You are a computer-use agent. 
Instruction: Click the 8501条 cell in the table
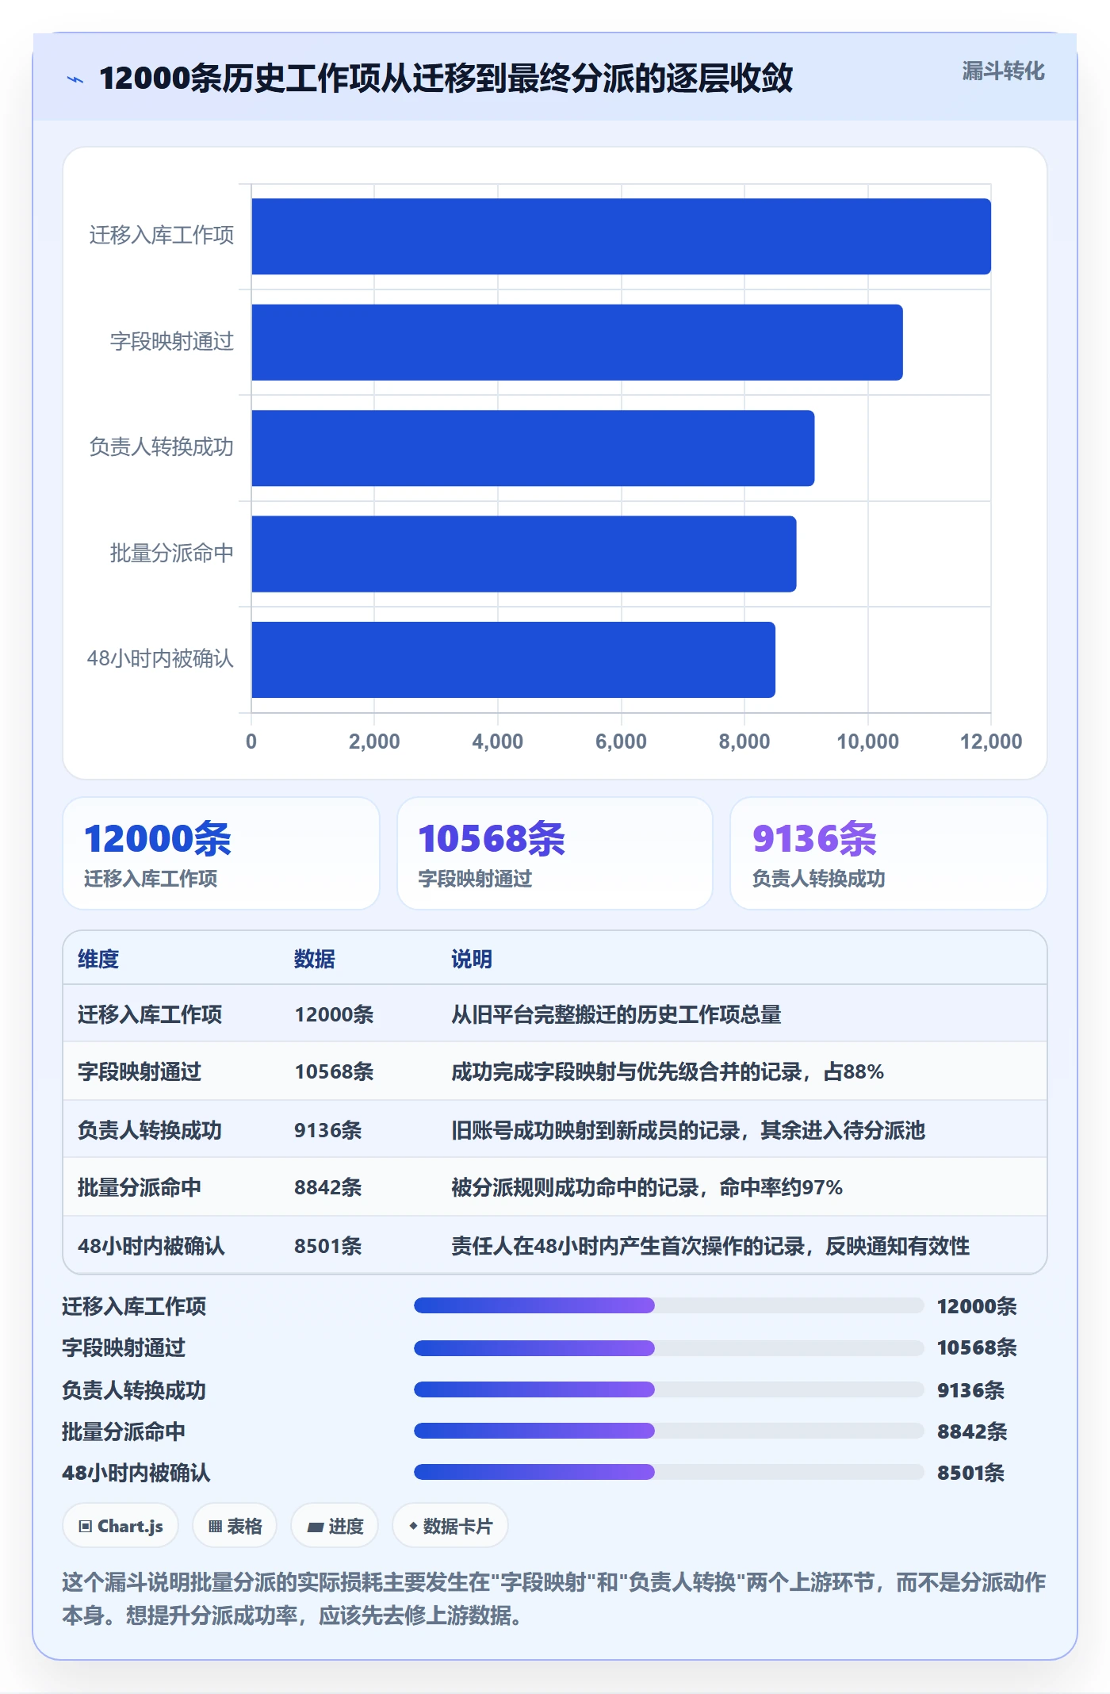328,1246
